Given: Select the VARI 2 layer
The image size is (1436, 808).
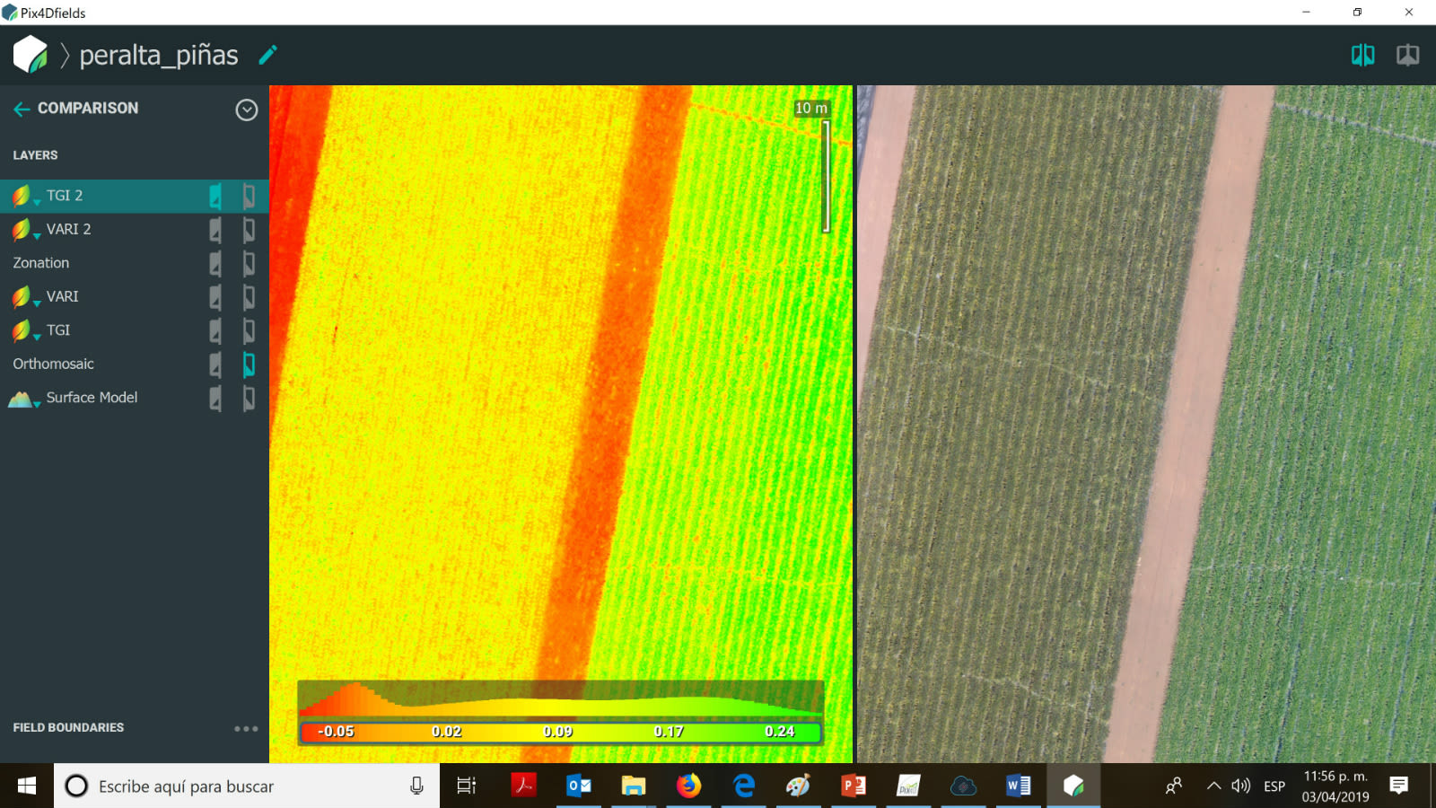Looking at the screenshot, I should [66, 229].
